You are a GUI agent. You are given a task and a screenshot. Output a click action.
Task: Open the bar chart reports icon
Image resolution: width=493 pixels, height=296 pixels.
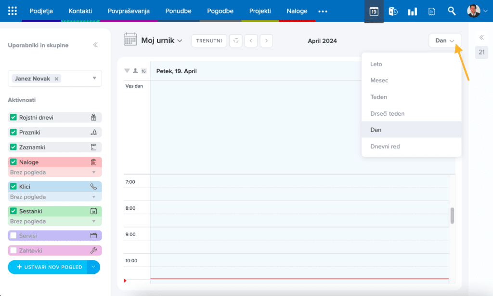tap(413, 11)
